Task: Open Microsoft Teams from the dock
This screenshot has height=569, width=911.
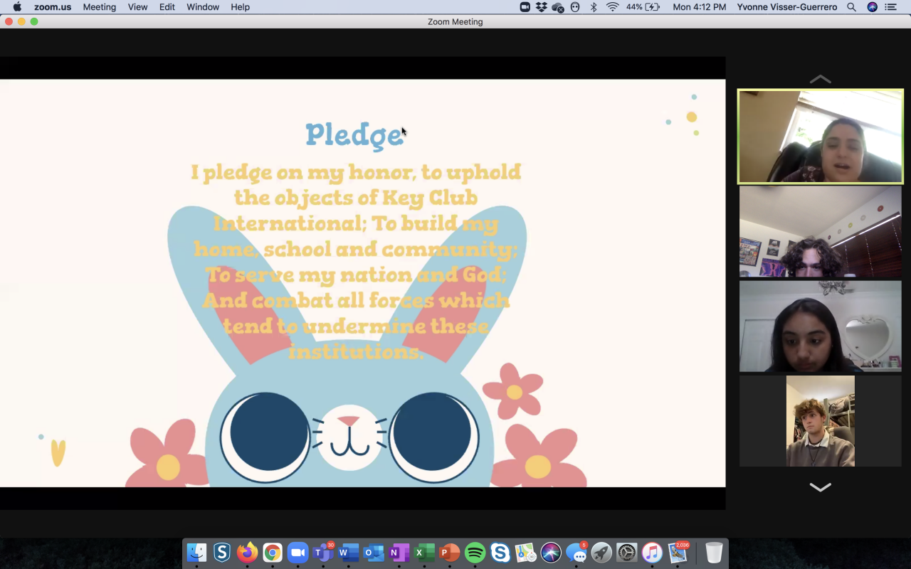Action: tap(323, 553)
